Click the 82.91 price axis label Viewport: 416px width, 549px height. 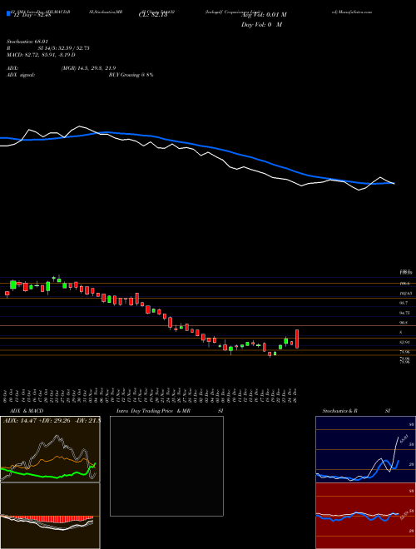click(x=405, y=342)
